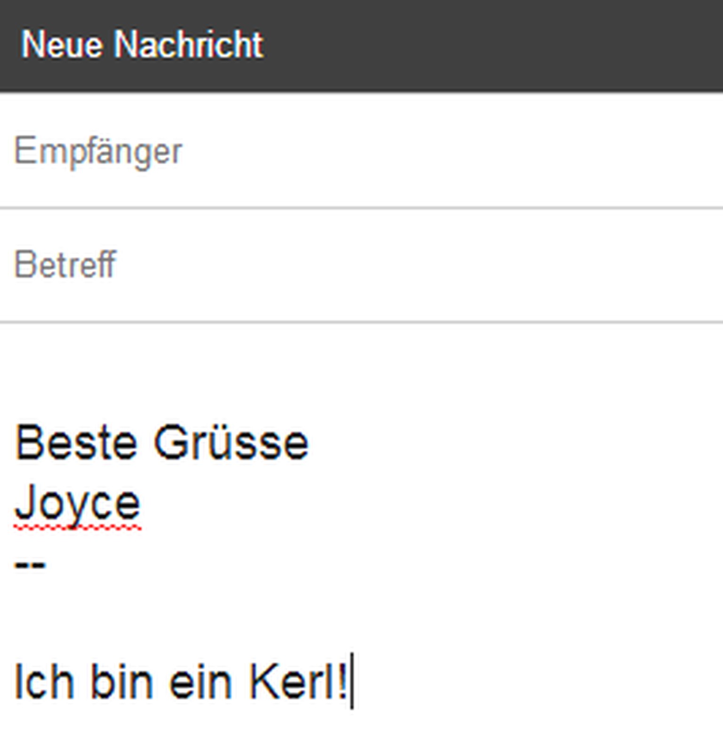Click empty area right of Empfänger placeholder
The image size is (723, 734).
(447, 151)
